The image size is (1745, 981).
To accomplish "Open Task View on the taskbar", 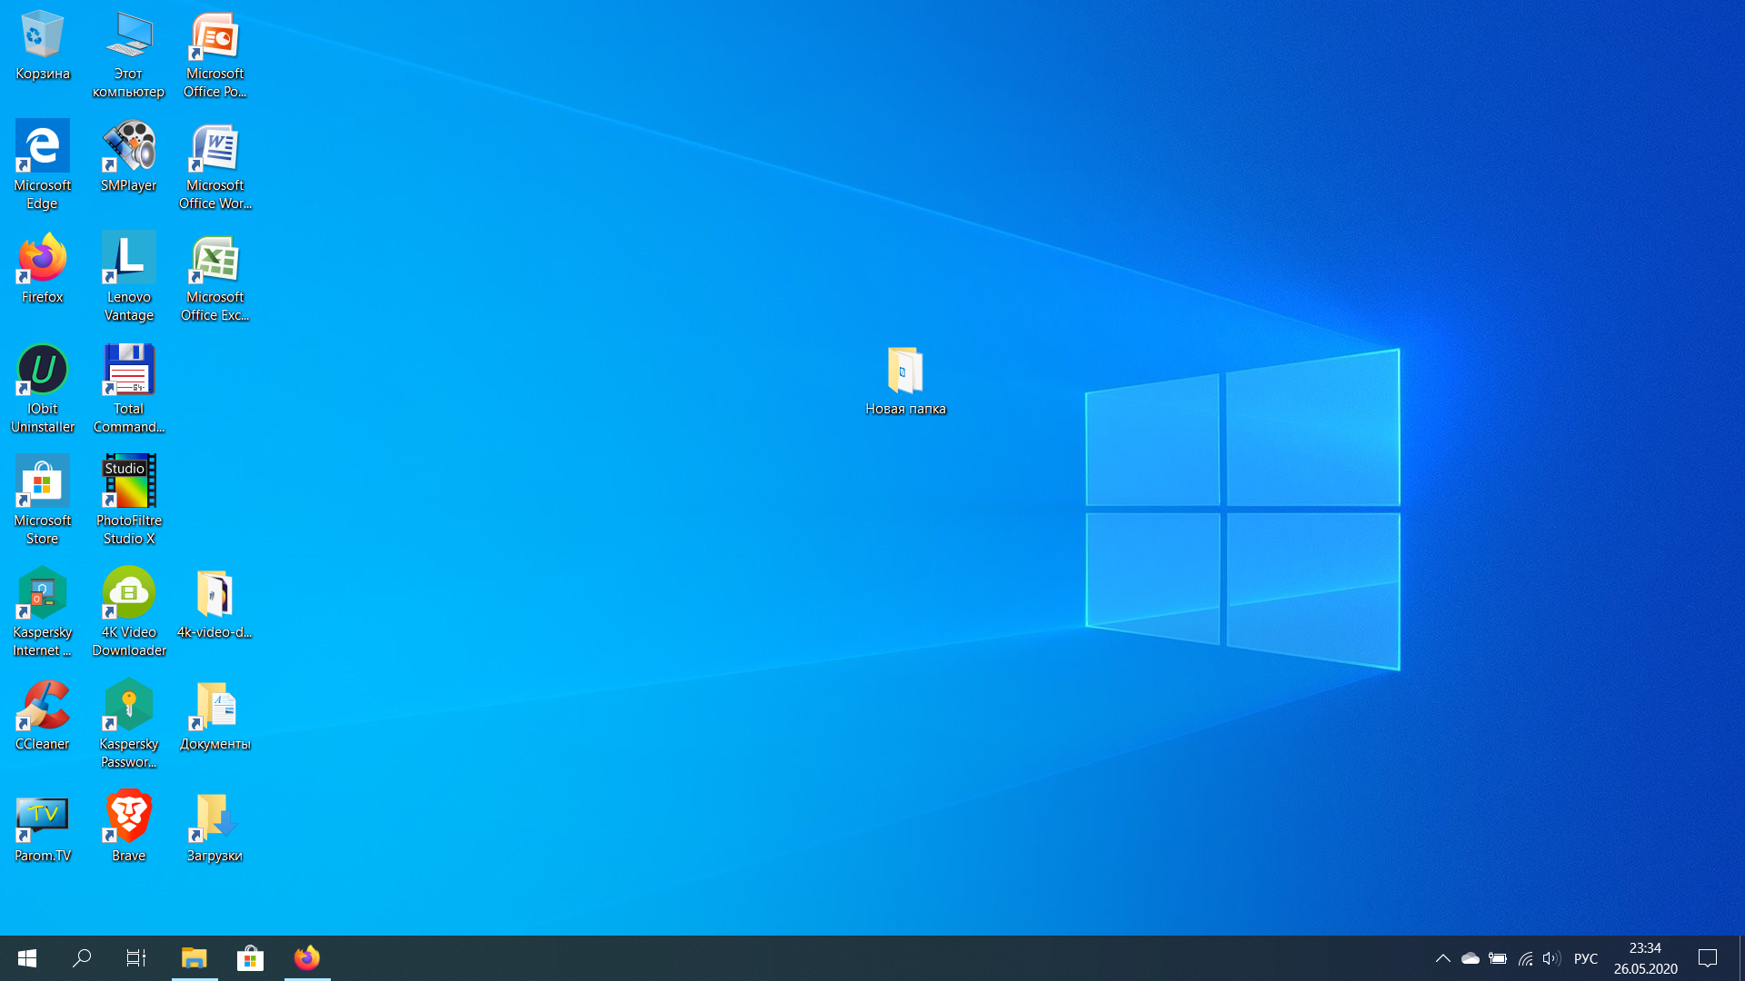I will tap(136, 958).
